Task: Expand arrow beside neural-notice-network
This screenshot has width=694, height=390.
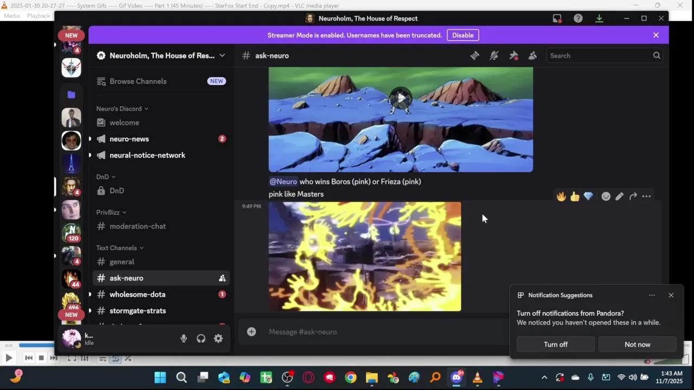Action: 90,155
